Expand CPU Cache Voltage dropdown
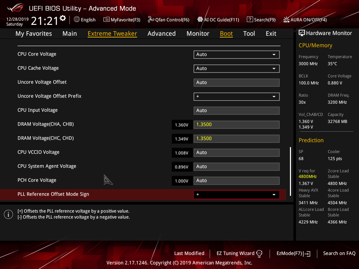The width and height of the screenshot is (359, 269). (x=237, y=68)
